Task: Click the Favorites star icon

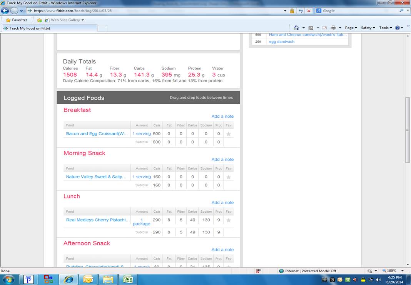Action: click(8, 20)
